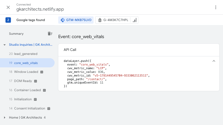Screen dimensions: 223x125
Task: Open the DOM Ready event 17
Action: click(x=20, y=81)
